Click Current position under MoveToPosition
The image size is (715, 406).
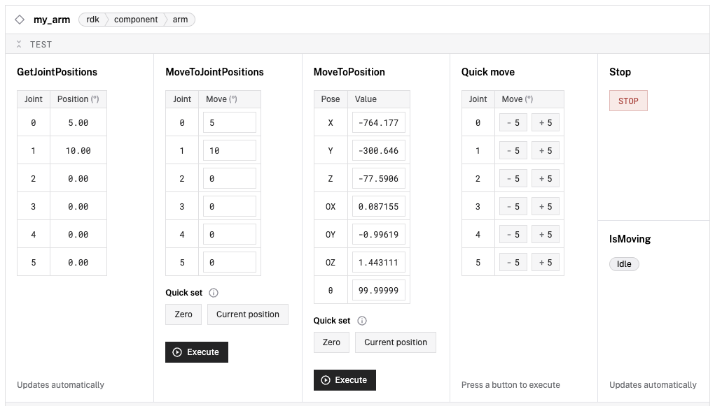click(396, 342)
